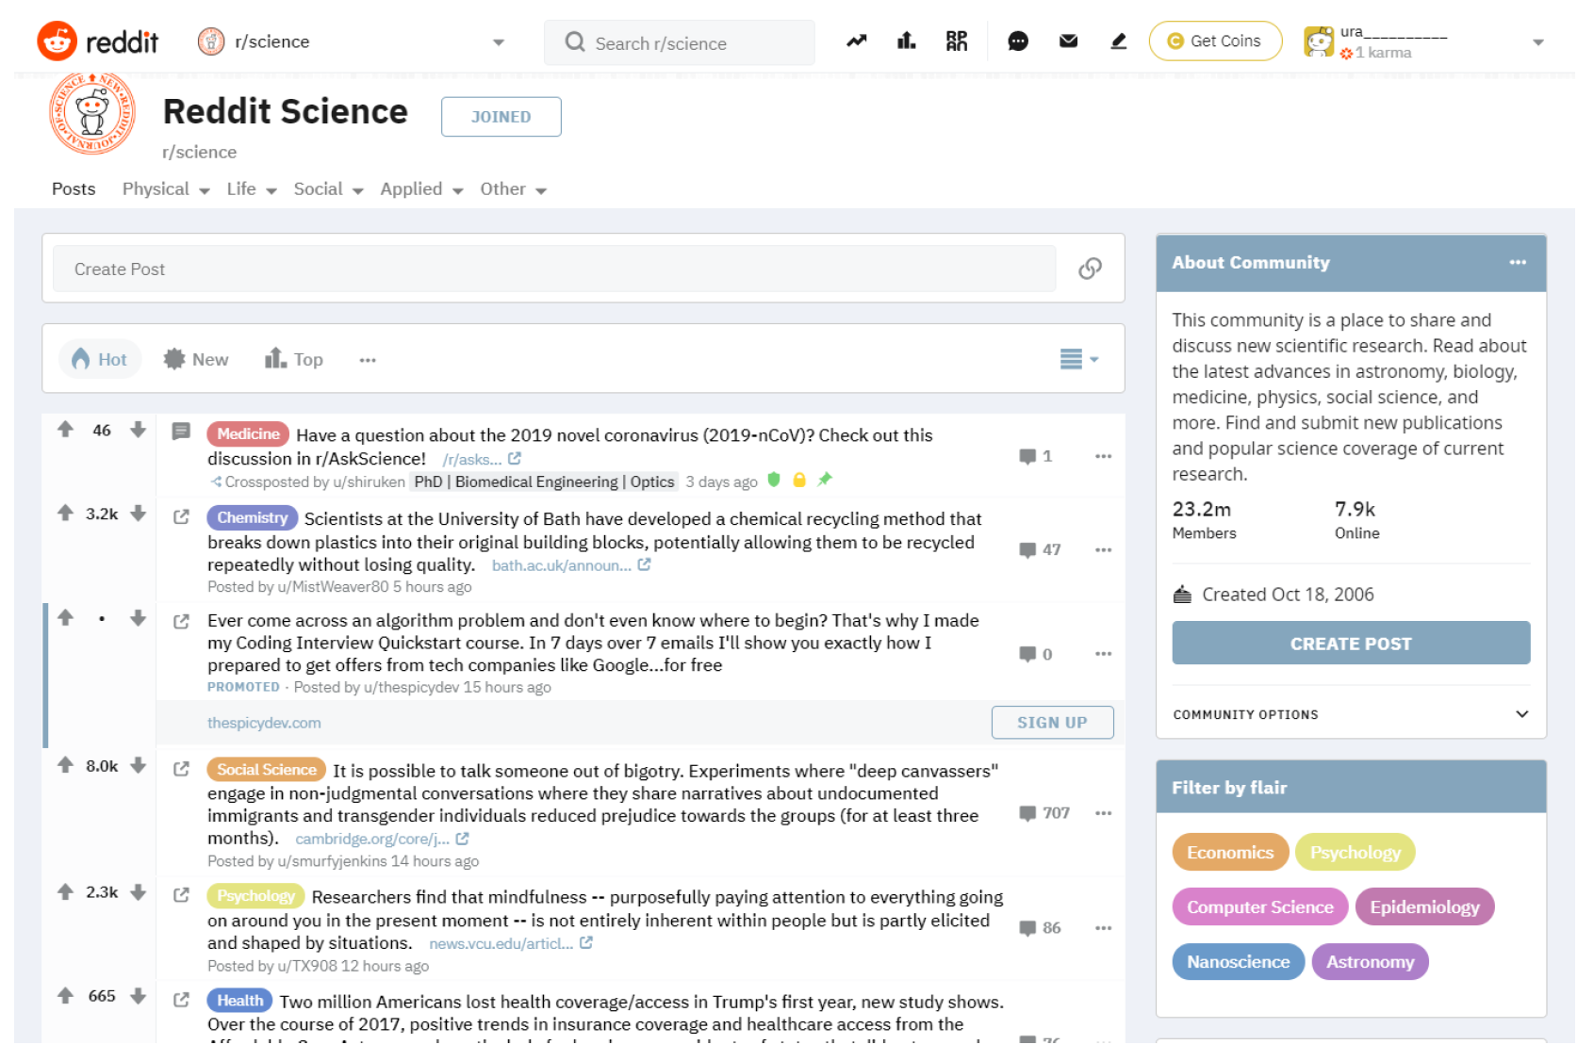Open the Reddit home logo
Image resolution: width=1594 pixels, height=1061 pixels.
click(x=97, y=41)
